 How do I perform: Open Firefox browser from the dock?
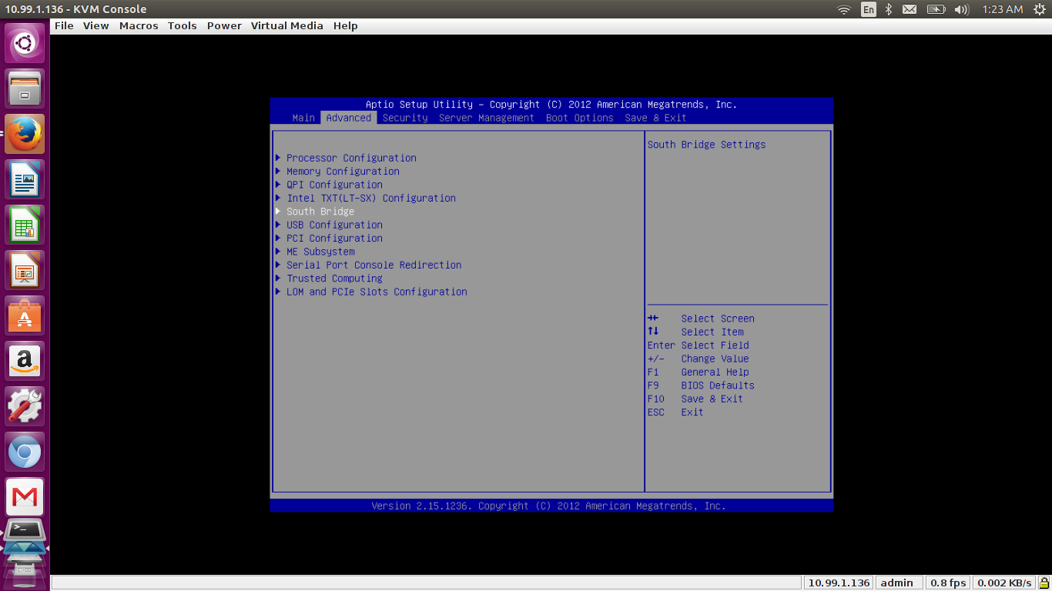[x=25, y=134]
